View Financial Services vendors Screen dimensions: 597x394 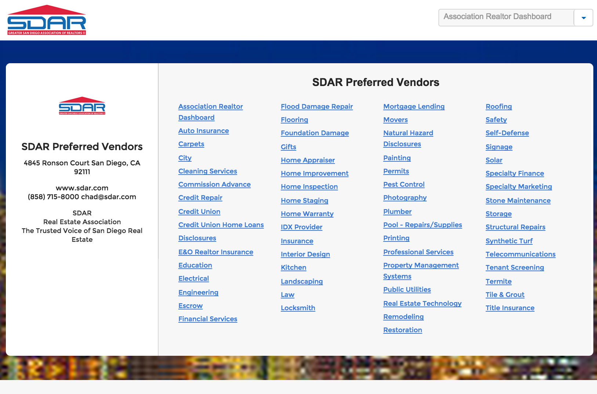point(207,319)
